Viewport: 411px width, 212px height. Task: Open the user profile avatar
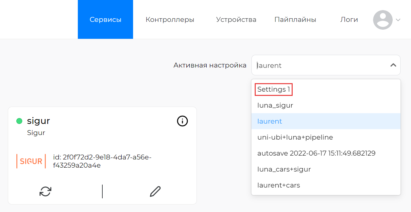click(x=383, y=20)
